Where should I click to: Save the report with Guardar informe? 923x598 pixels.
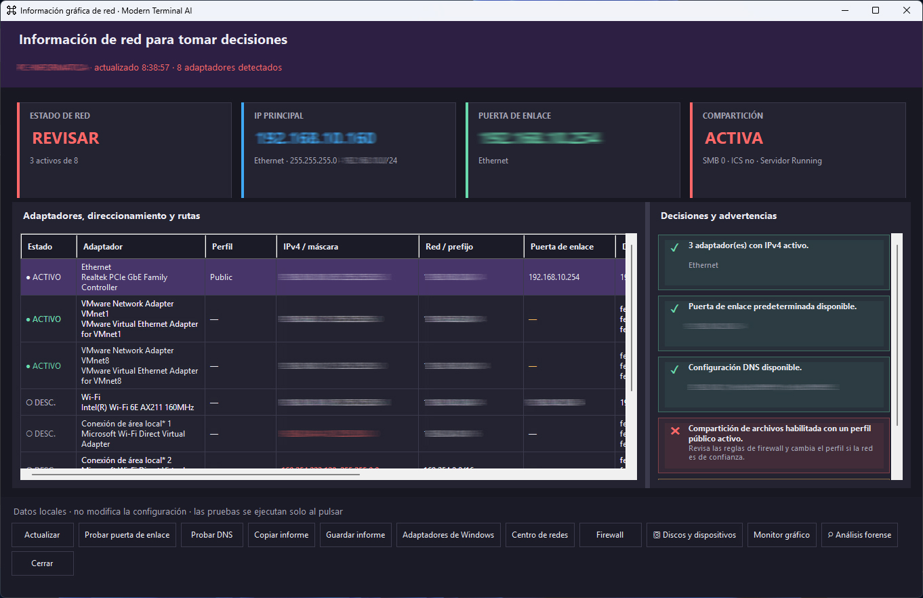[355, 535]
